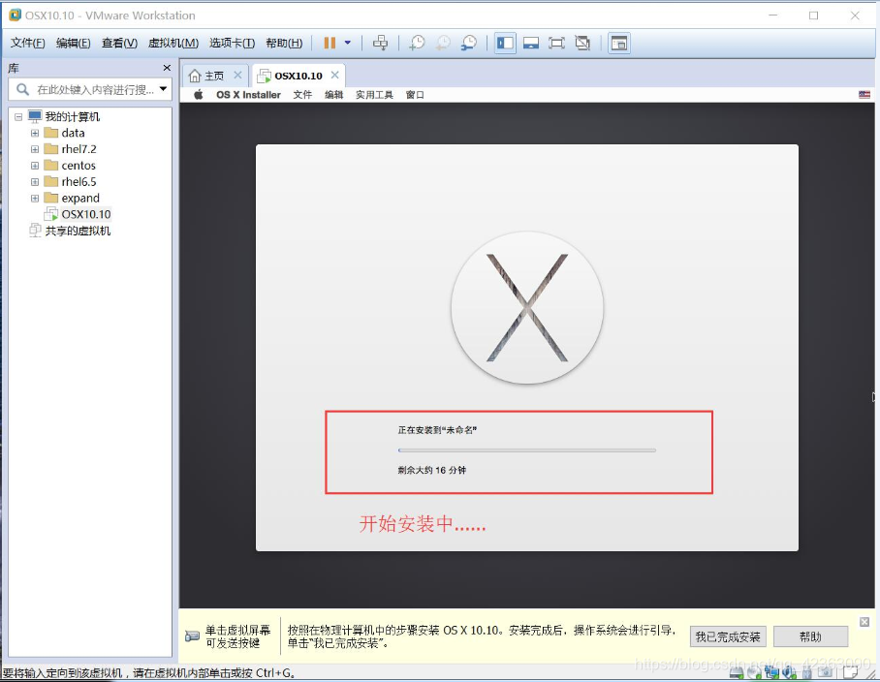Switch to Unity mode

point(582,43)
